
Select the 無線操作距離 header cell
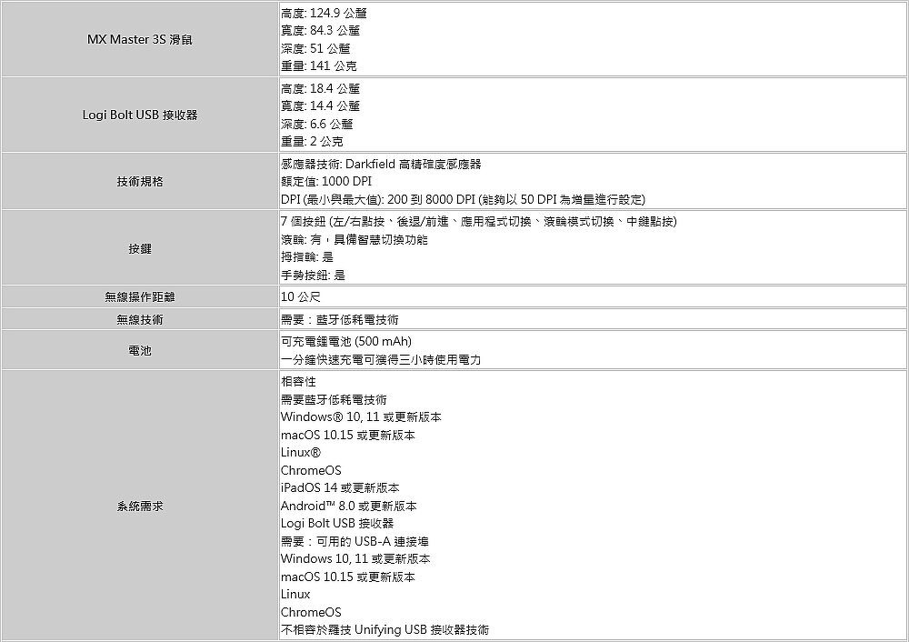140,297
